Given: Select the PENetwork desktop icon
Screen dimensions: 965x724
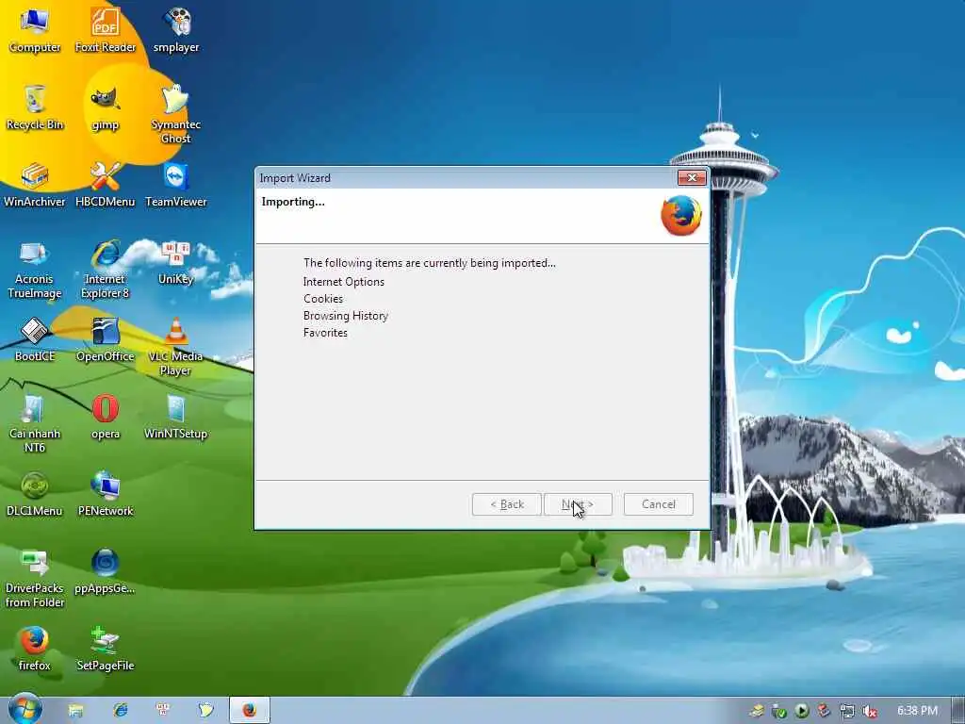Looking at the screenshot, I should [106, 494].
